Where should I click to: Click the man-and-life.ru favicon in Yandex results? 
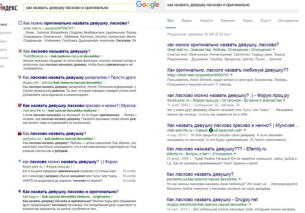pyautogui.click(x=20, y=106)
